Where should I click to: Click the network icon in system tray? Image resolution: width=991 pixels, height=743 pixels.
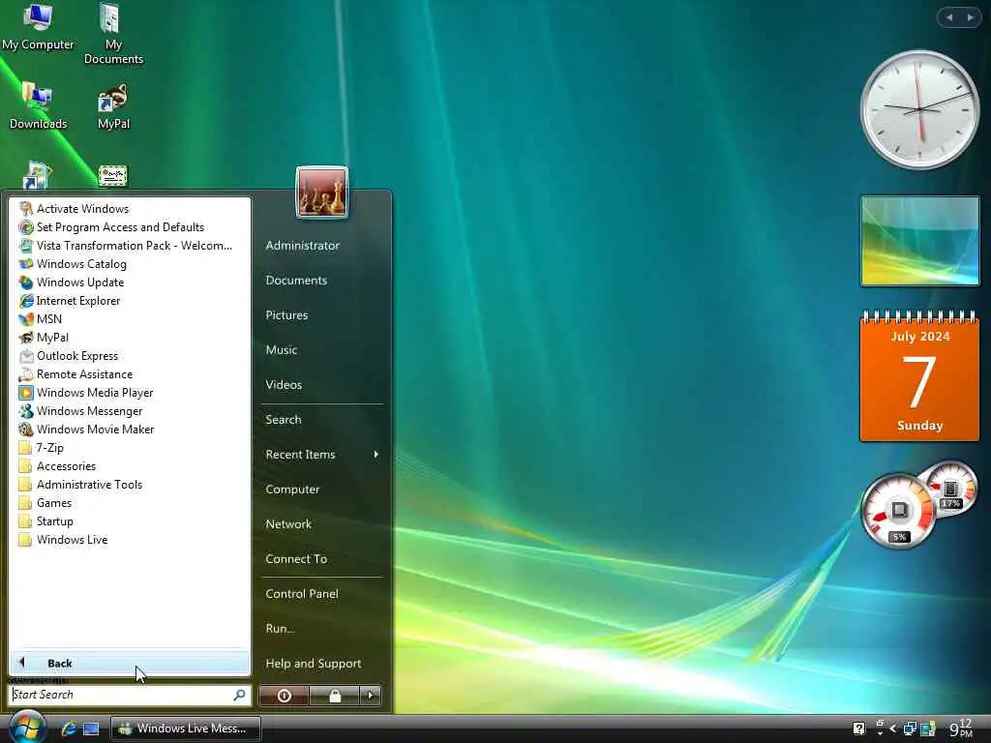point(910,728)
